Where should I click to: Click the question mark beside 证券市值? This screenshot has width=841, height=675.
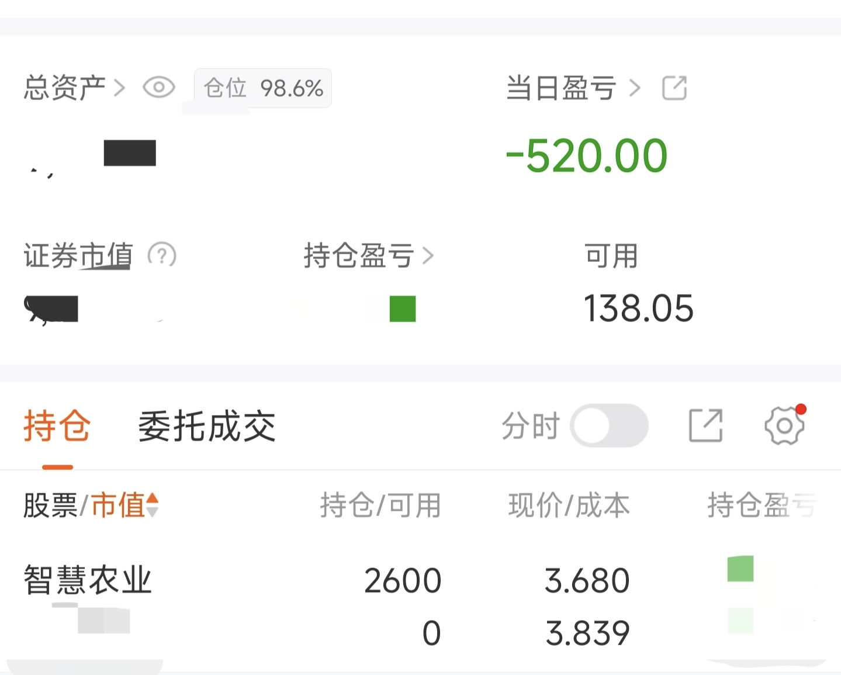(162, 255)
